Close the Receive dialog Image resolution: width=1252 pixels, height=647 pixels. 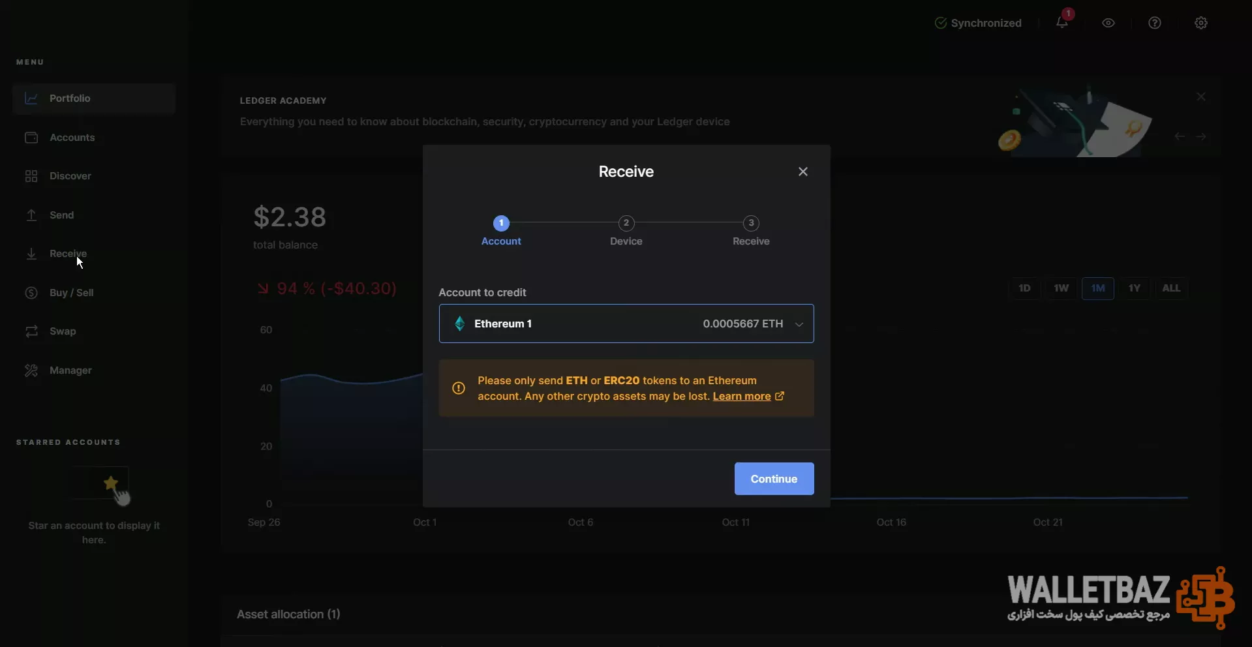(x=803, y=172)
